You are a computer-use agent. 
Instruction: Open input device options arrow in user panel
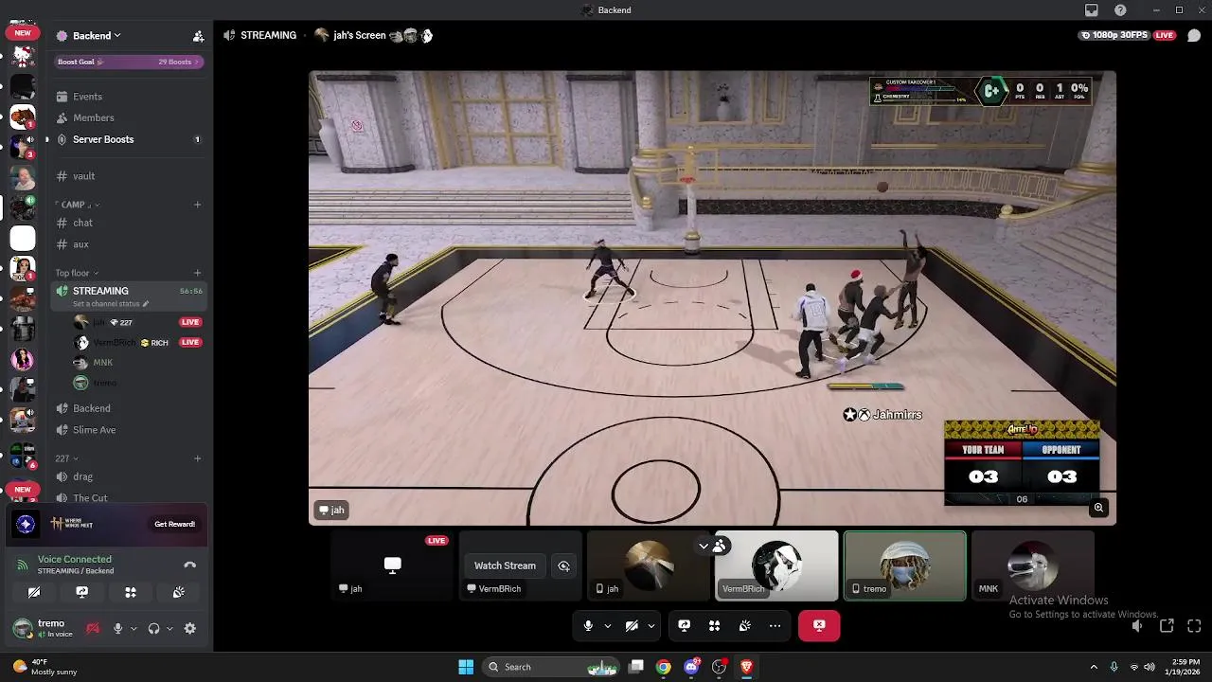(134, 628)
